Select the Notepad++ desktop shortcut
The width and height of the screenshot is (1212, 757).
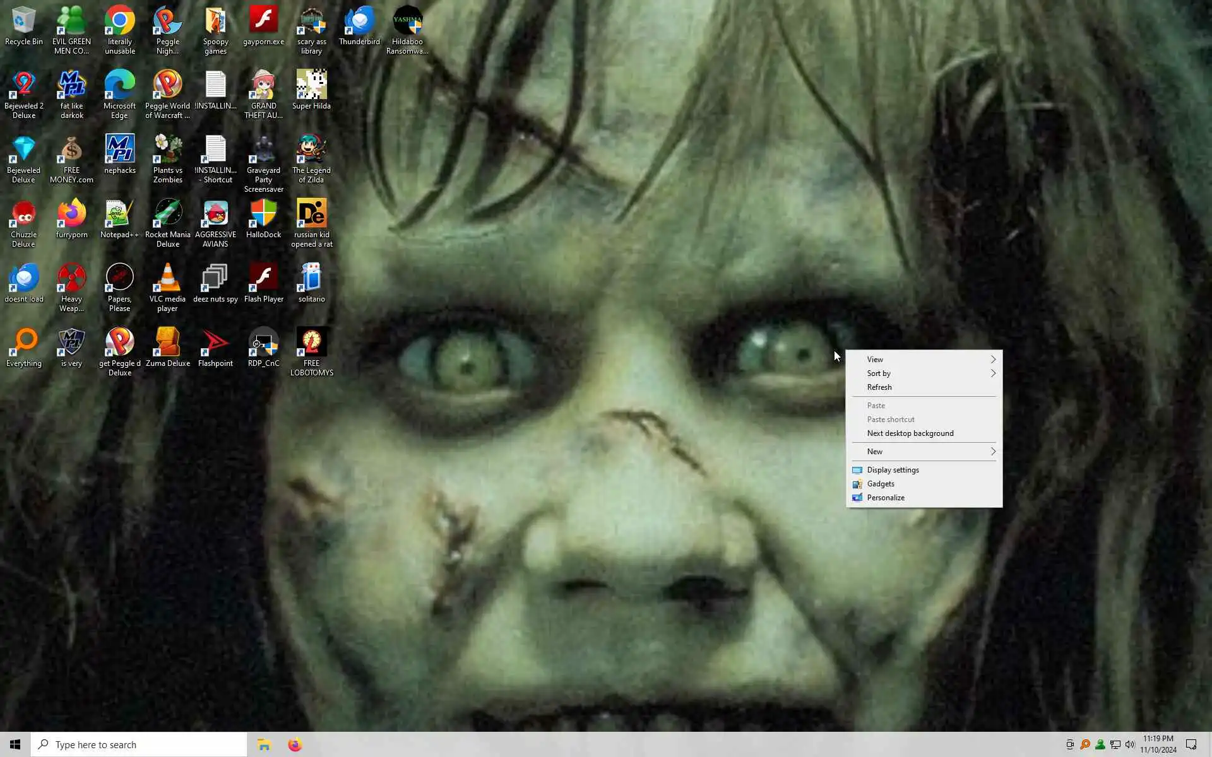click(x=119, y=218)
